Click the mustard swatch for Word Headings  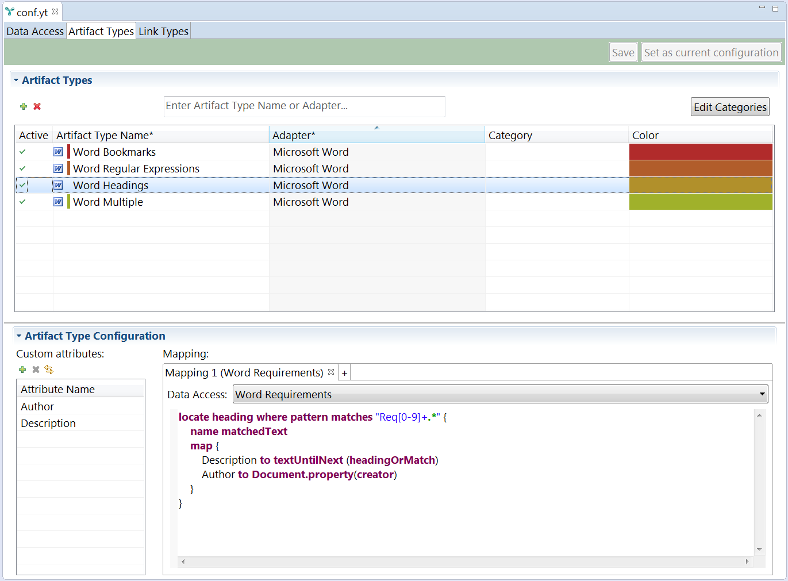point(701,185)
